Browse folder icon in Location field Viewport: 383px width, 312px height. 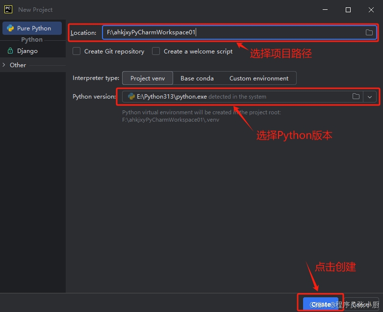369,32
